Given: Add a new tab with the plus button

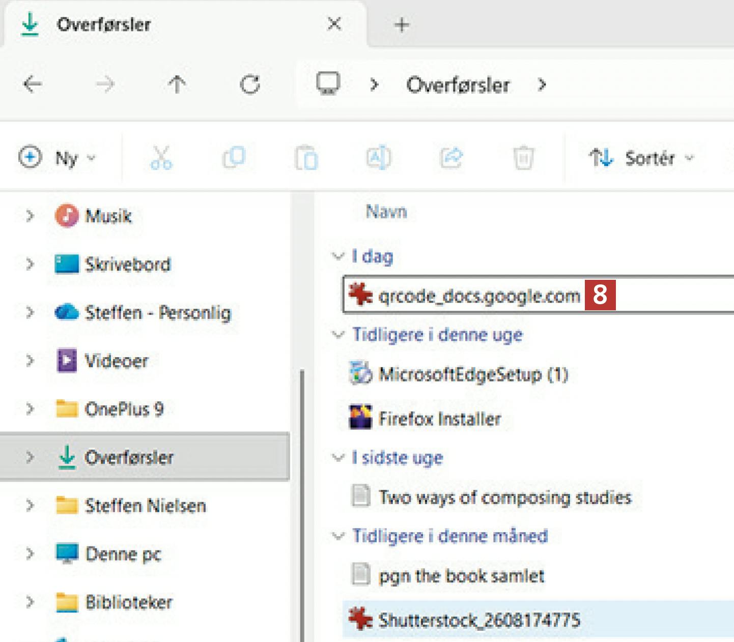Looking at the screenshot, I should click(x=402, y=24).
